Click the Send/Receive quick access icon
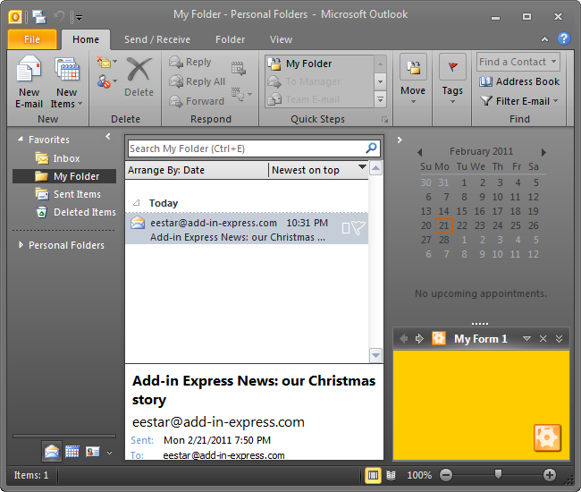Image resolution: width=581 pixels, height=492 pixels. click(39, 17)
